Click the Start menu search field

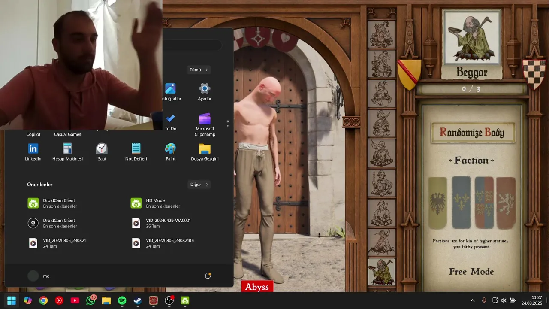[192, 45]
